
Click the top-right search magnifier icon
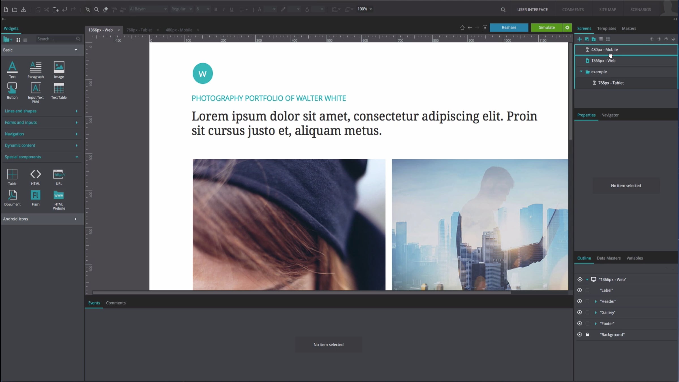tap(503, 10)
